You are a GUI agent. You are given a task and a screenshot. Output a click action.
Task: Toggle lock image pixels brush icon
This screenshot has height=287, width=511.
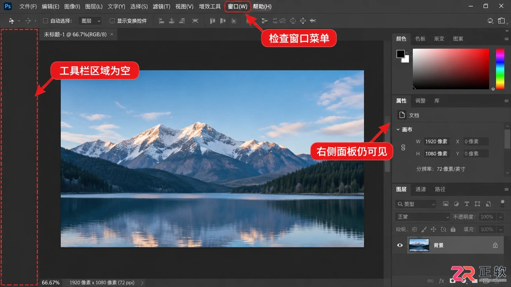click(x=424, y=229)
